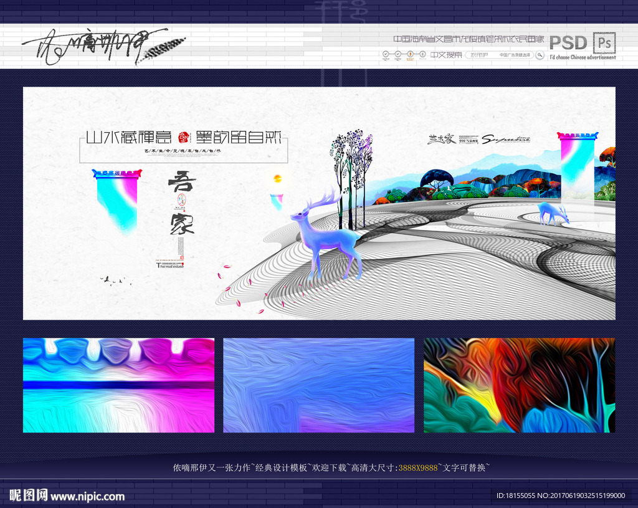Click the flying birds silhouette
This screenshot has width=638, height=508.
pyautogui.click(x=112, y=280)
